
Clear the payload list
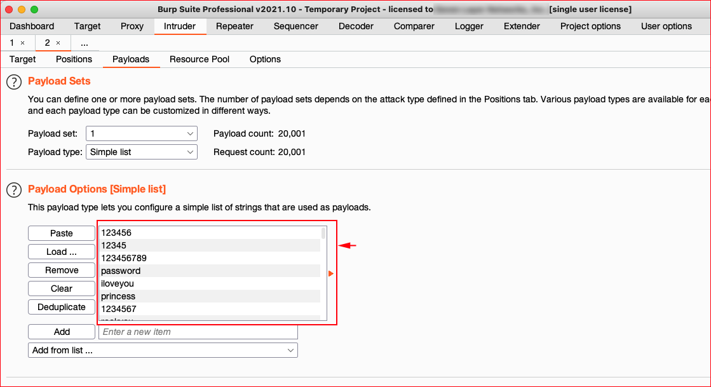[62, 289]
